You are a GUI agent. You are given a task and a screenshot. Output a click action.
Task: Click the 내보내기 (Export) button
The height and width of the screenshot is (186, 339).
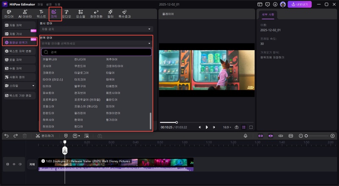300,4
